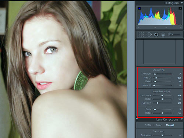Click the Color noise value 5

[x=180, y=109]
